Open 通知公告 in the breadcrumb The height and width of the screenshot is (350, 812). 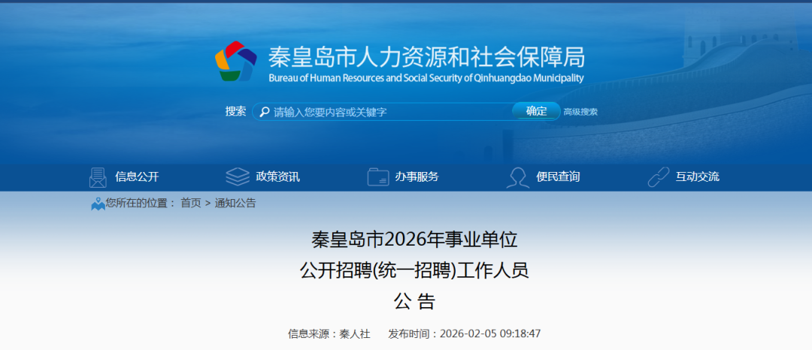tap(235, 203)
